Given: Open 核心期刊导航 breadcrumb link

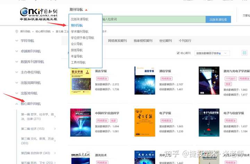Looking at the screenshot, I should 43,31.
